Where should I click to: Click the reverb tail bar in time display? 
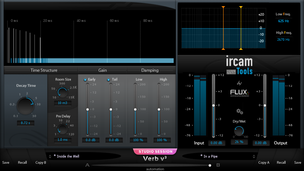(92, 61)
